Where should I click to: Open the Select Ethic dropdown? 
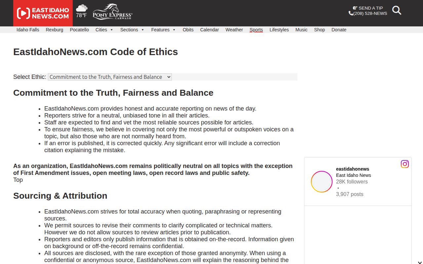(110, 77)
